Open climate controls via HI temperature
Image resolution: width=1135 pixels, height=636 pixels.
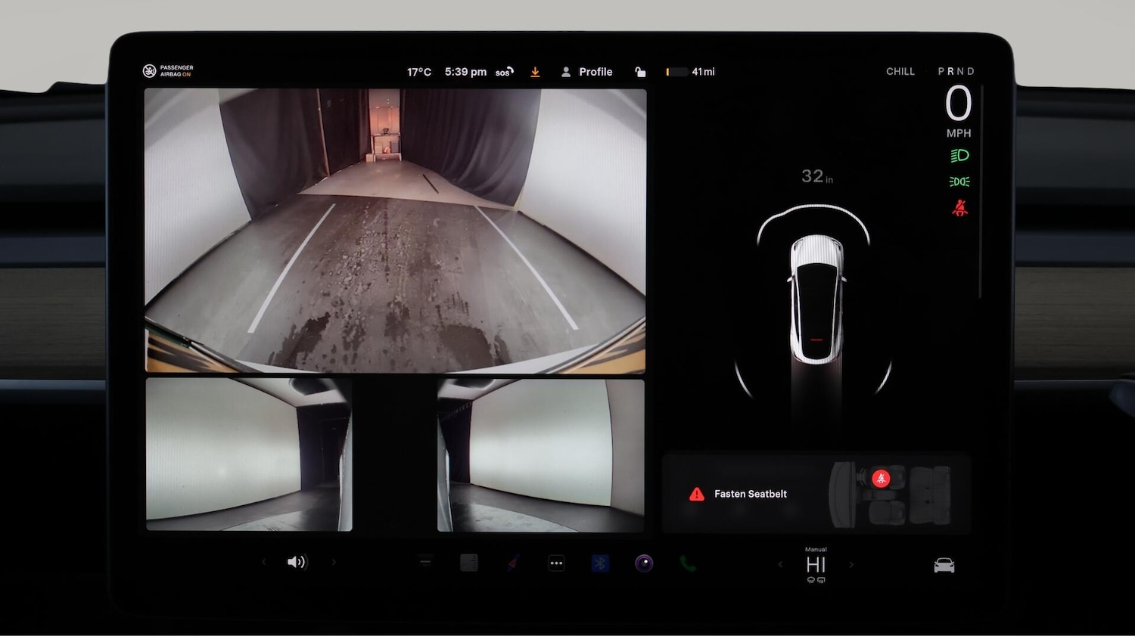(x=816, y=565)
